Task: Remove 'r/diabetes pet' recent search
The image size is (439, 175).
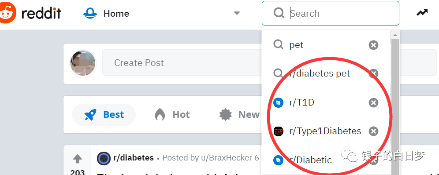Action: pos(373,74)
